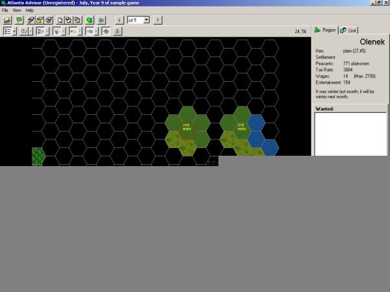Expand dropdown beside the fifth lower-toolbar icon
The image size is (390, 292).
coord(80,31)
